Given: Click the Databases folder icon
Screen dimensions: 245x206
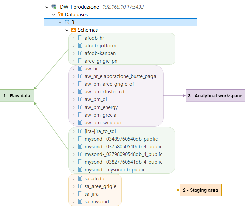Looking at the screenshot, I should (60, 15).
